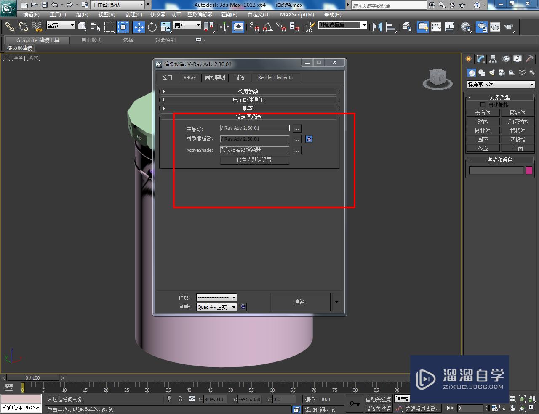539x414 pixels.
Task: Open the 编辑(E) menu
Action: coord(31,14)
